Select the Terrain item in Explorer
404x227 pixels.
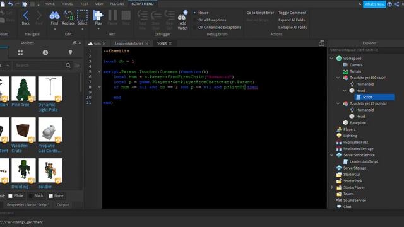click(x=355, y=71)
